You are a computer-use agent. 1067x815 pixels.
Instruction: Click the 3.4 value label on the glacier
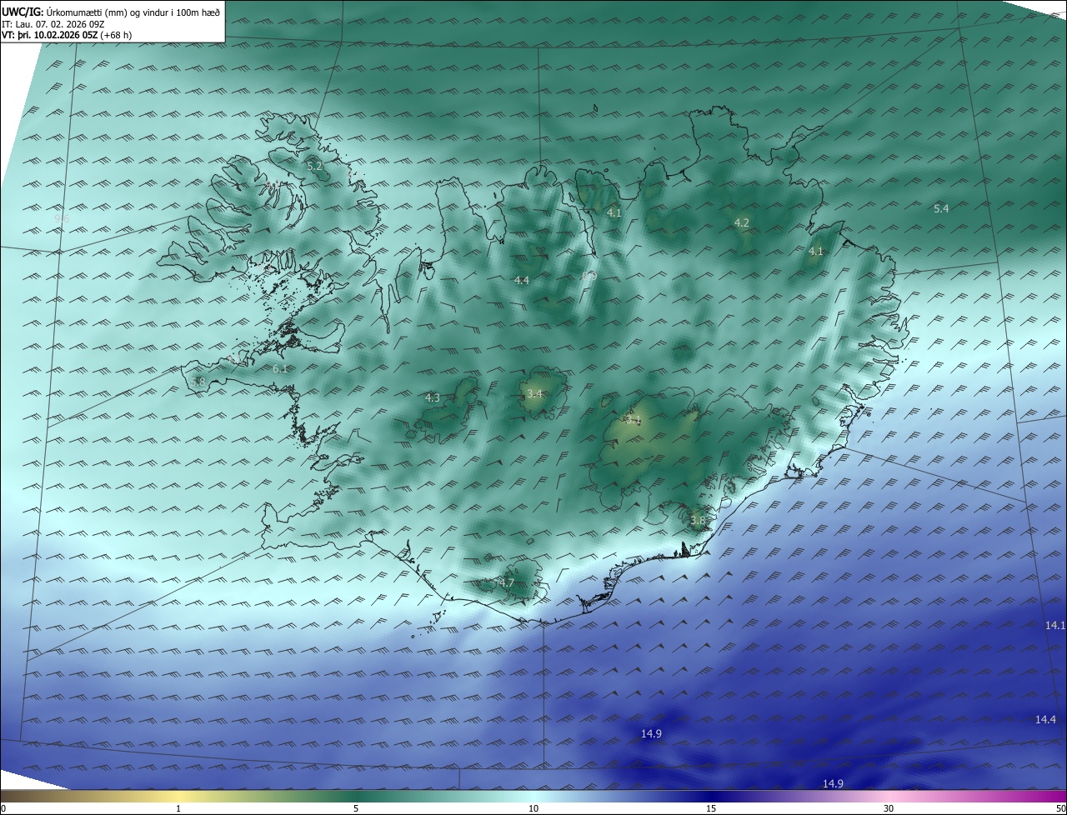point(534,393)
